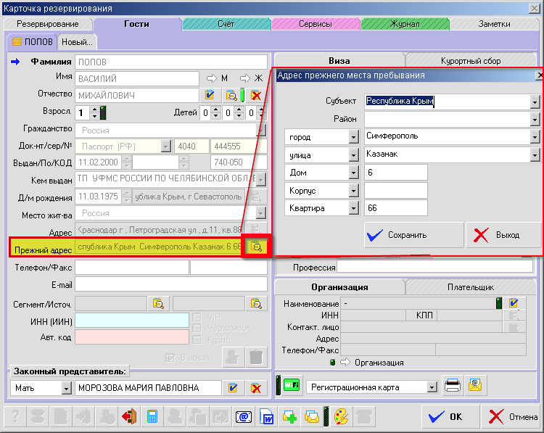Click the @ email icon in toolbar
Viewport: 544px width, 433px height.
244,417
